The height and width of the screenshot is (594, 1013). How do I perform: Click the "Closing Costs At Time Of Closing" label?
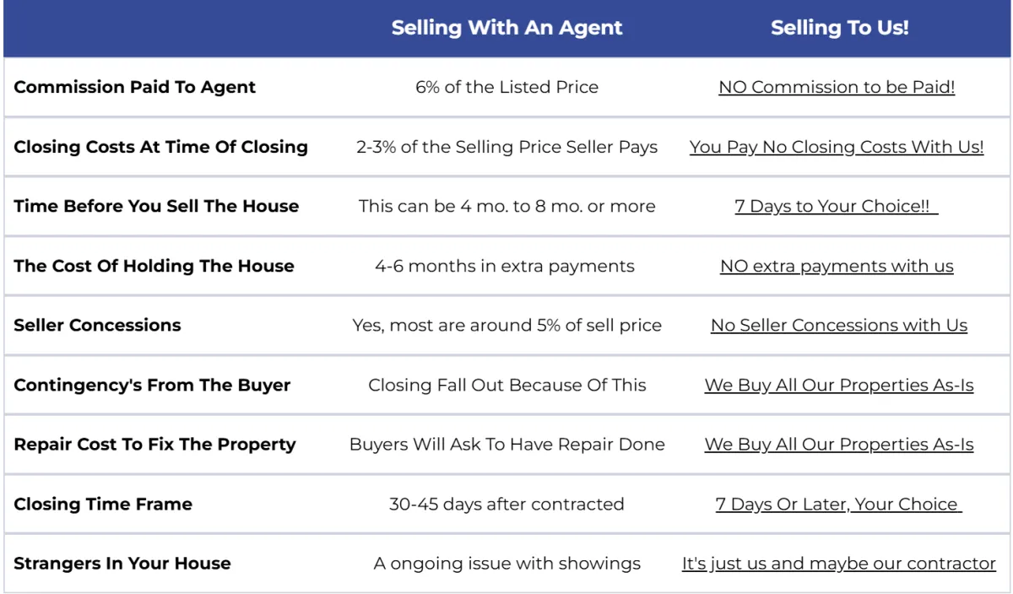point(160,147)
